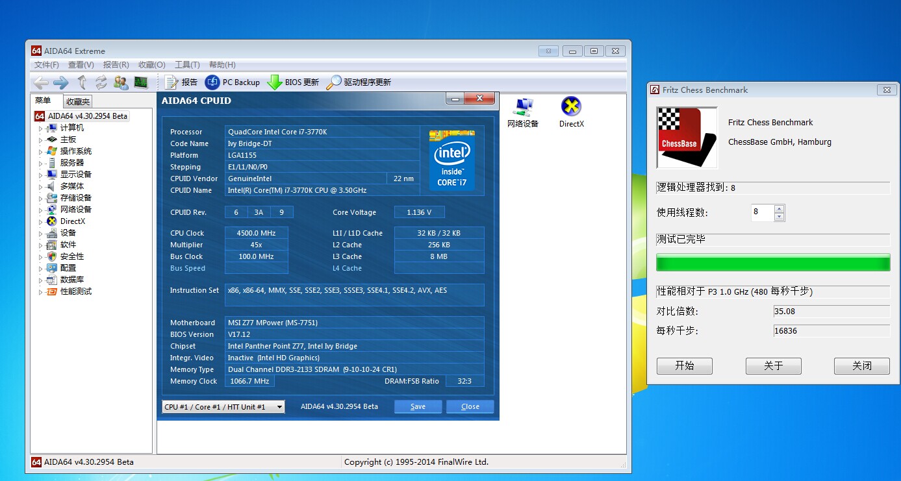This screenshot has height=481, width=901.
Task: Switch to the 收藏夹 tab
Action: (78, 101)
